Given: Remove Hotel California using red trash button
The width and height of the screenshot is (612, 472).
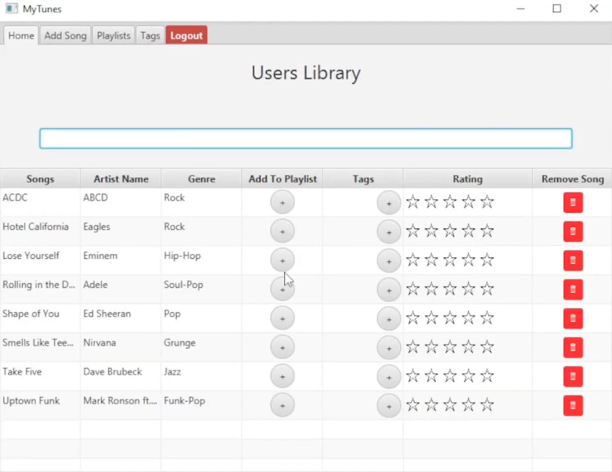Looking at the screenshot, I should (x=573, y=231).
